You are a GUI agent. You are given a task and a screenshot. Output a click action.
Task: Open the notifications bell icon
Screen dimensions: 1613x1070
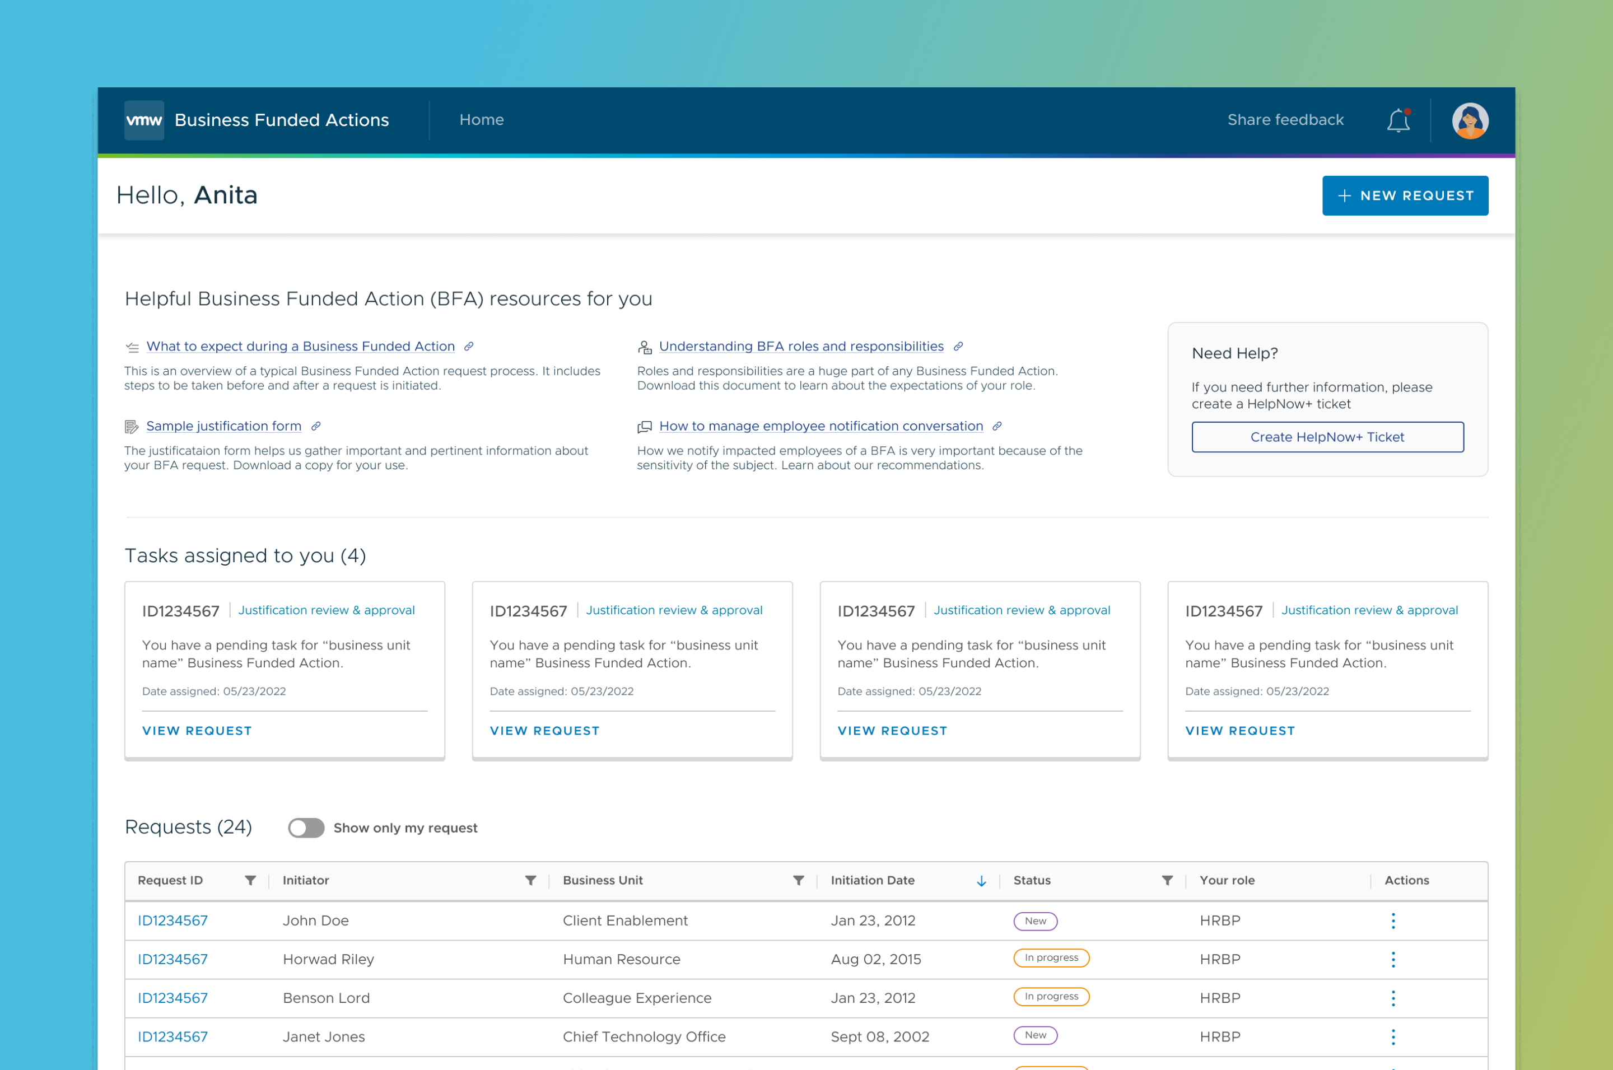[x=1398, y=121]
